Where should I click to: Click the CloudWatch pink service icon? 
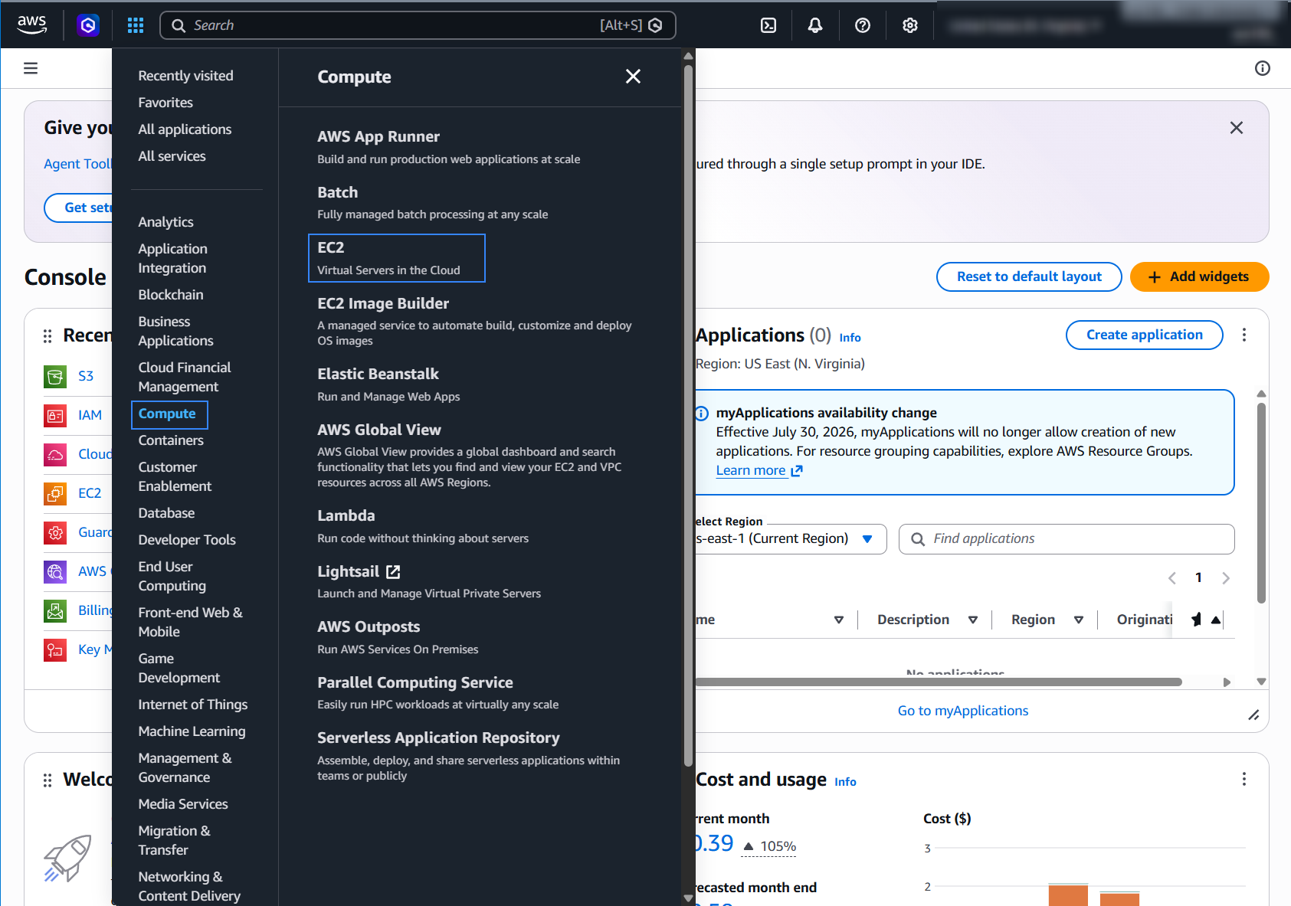click(x=55, y=454)
